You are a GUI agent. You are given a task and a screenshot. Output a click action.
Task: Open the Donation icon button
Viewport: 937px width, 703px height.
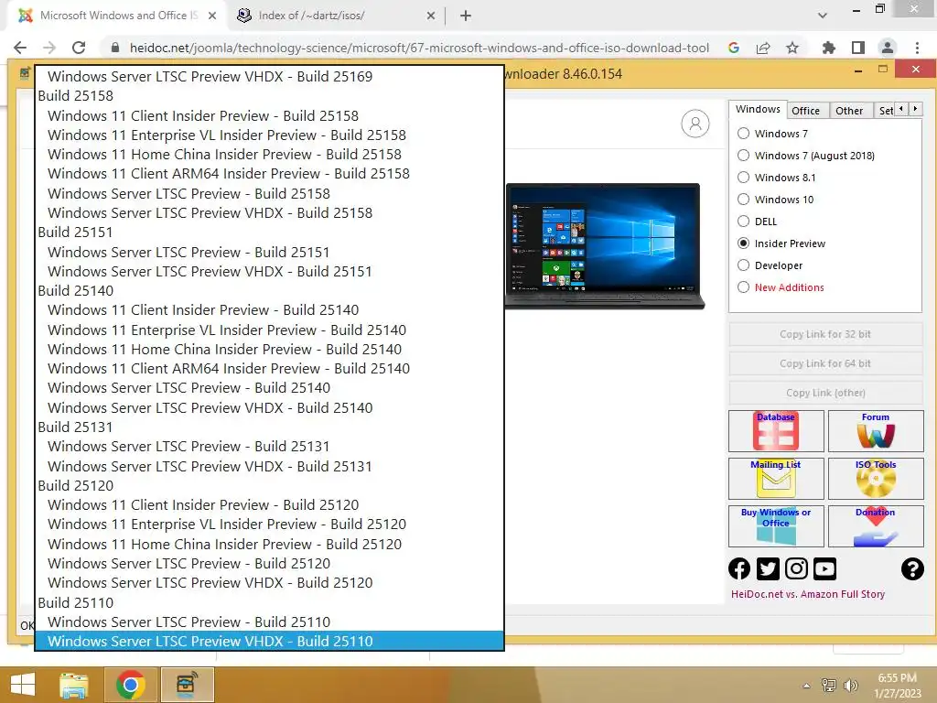click(x=876, y=526)
